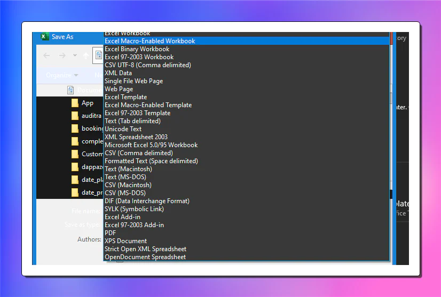Viewport: 441px width, 297px height.
Task: Choose XML Data file type
Action: point(246,73)
